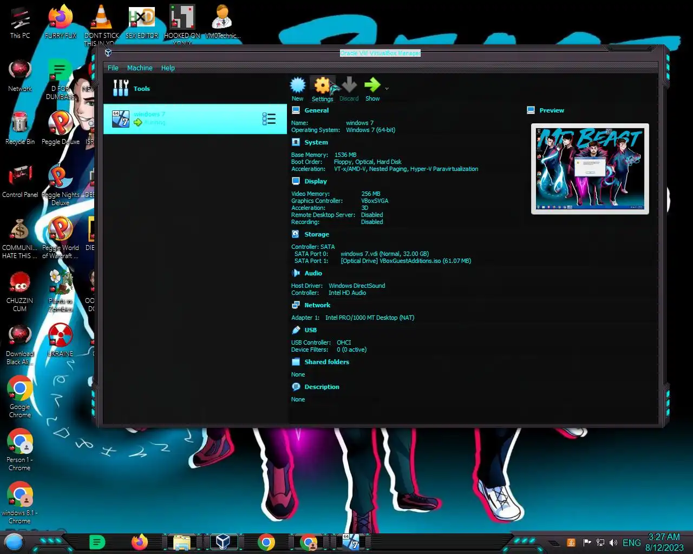Screen dimensions: 693x554
Task: Open the windows 7 VM item menu icon
Action: click(x=269, y=119)
